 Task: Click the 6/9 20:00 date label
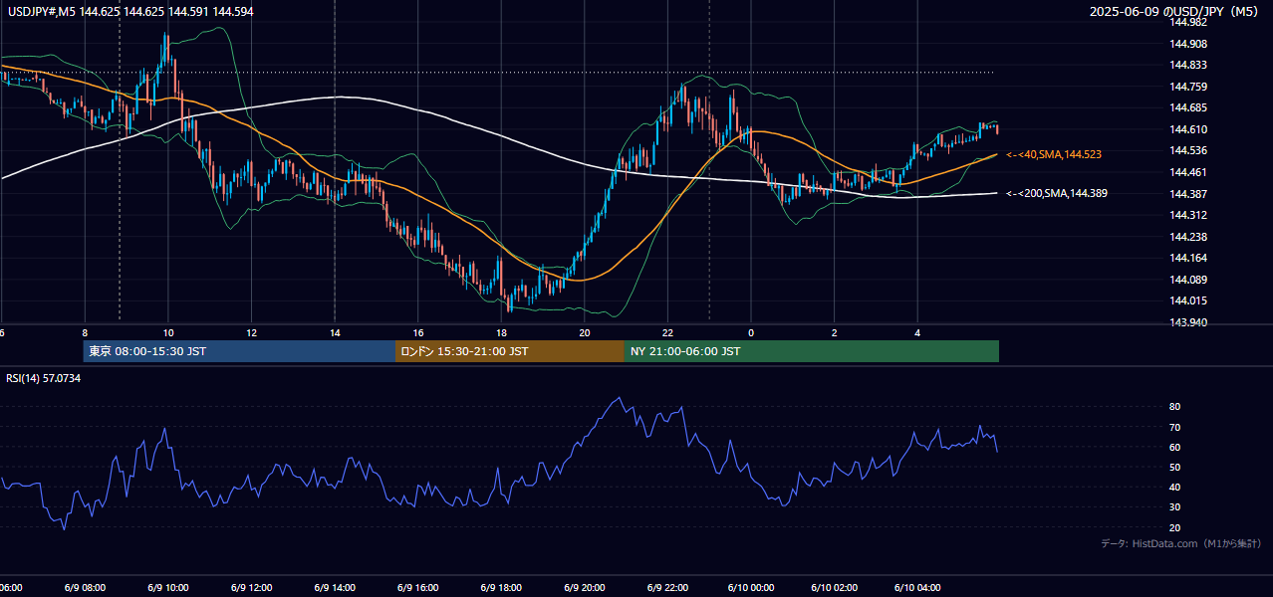pos(585,587)
